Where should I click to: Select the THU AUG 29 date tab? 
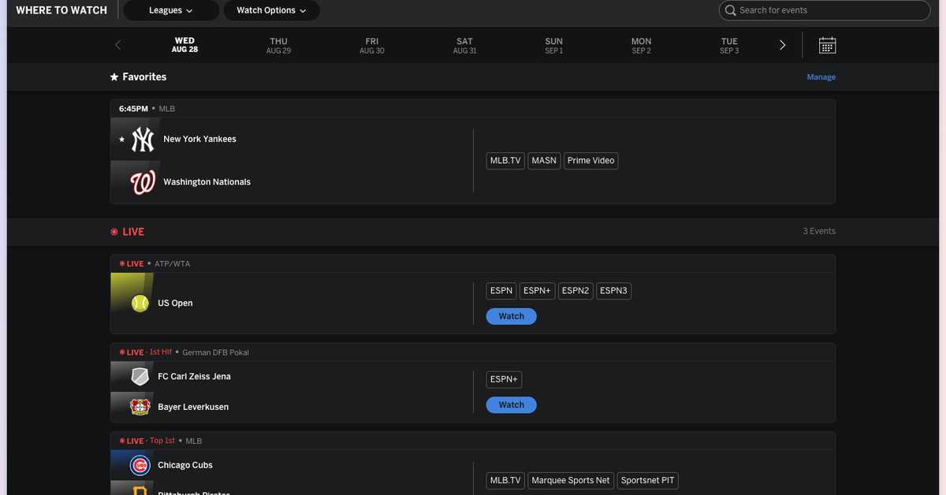click(278, 45)
